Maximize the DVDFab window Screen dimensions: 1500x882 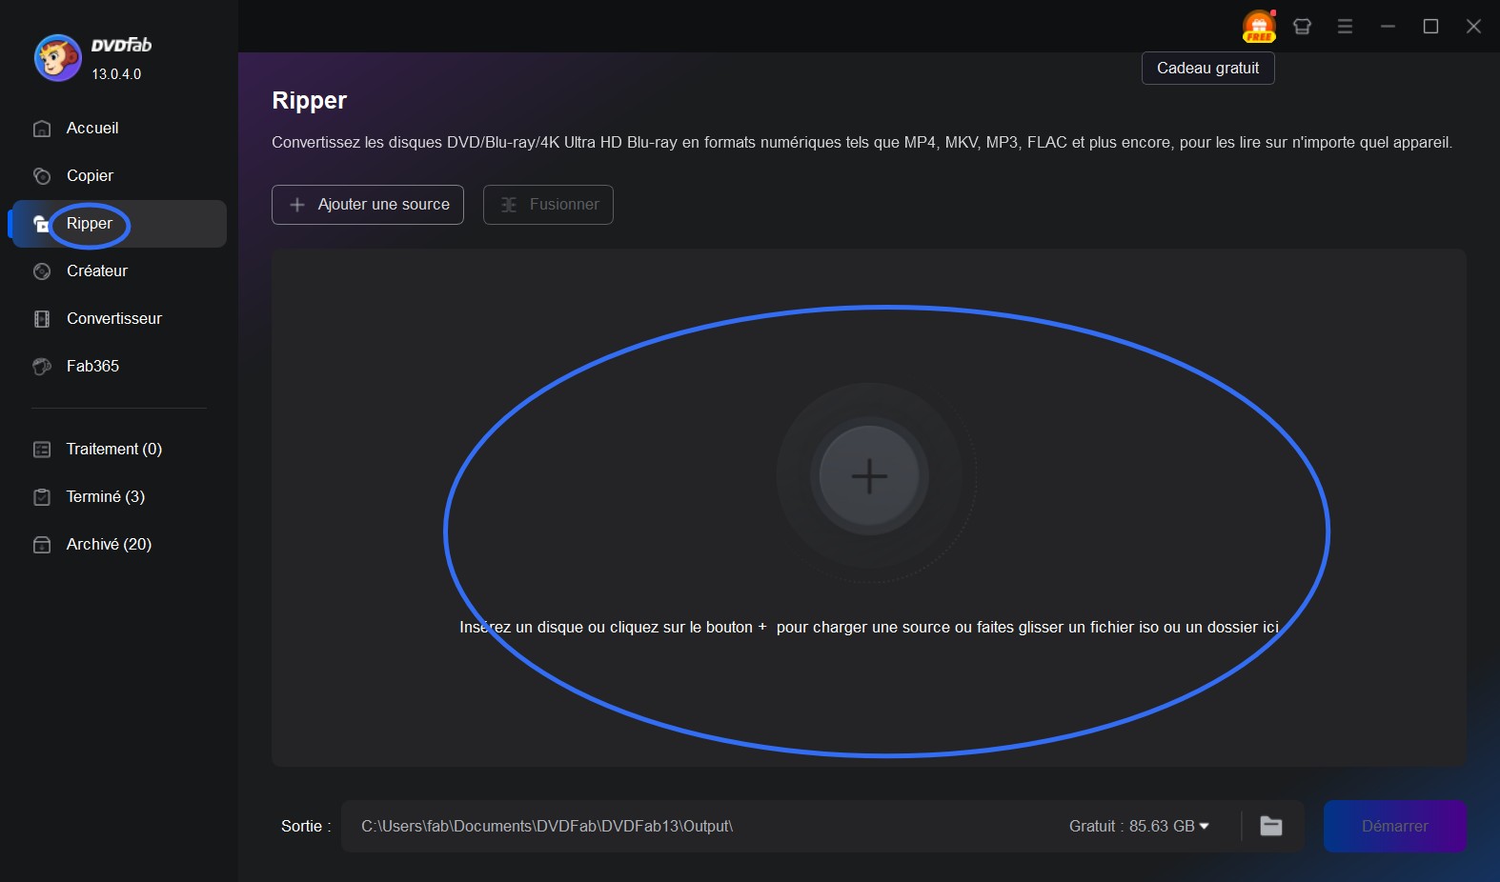pos(1430,27)
